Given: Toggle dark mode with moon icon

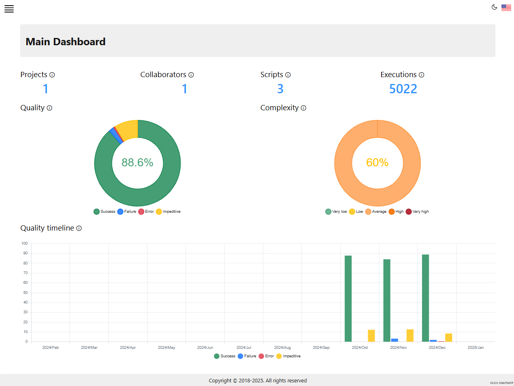Looking at the screenshot, I should 494,7.
